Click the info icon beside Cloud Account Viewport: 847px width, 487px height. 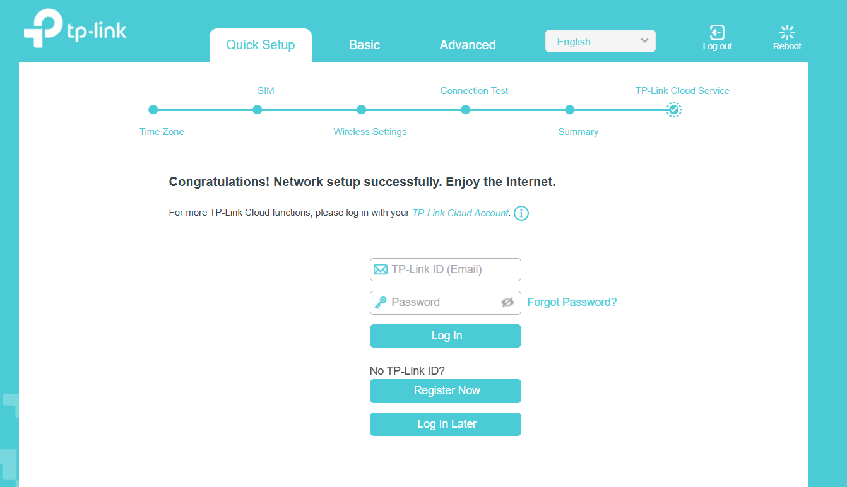tap(521, 213)
